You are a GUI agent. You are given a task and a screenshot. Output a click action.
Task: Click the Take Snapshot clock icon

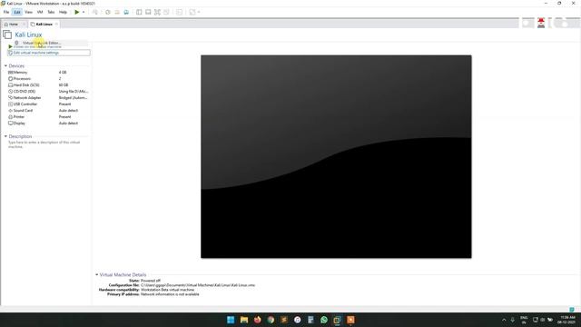pos(108,12)
